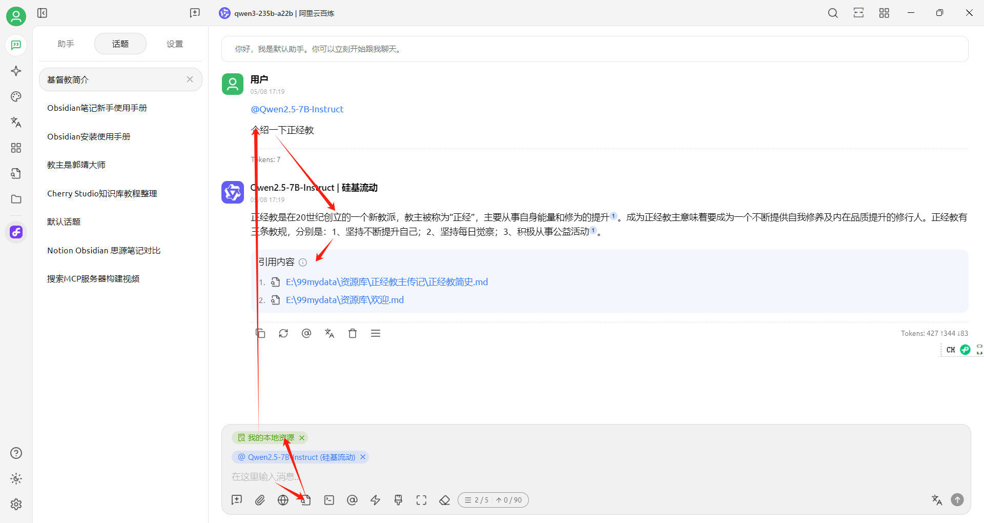
Task: Open topic Obsidian笔记新手使用手册
Action: [x=120, y=108]
